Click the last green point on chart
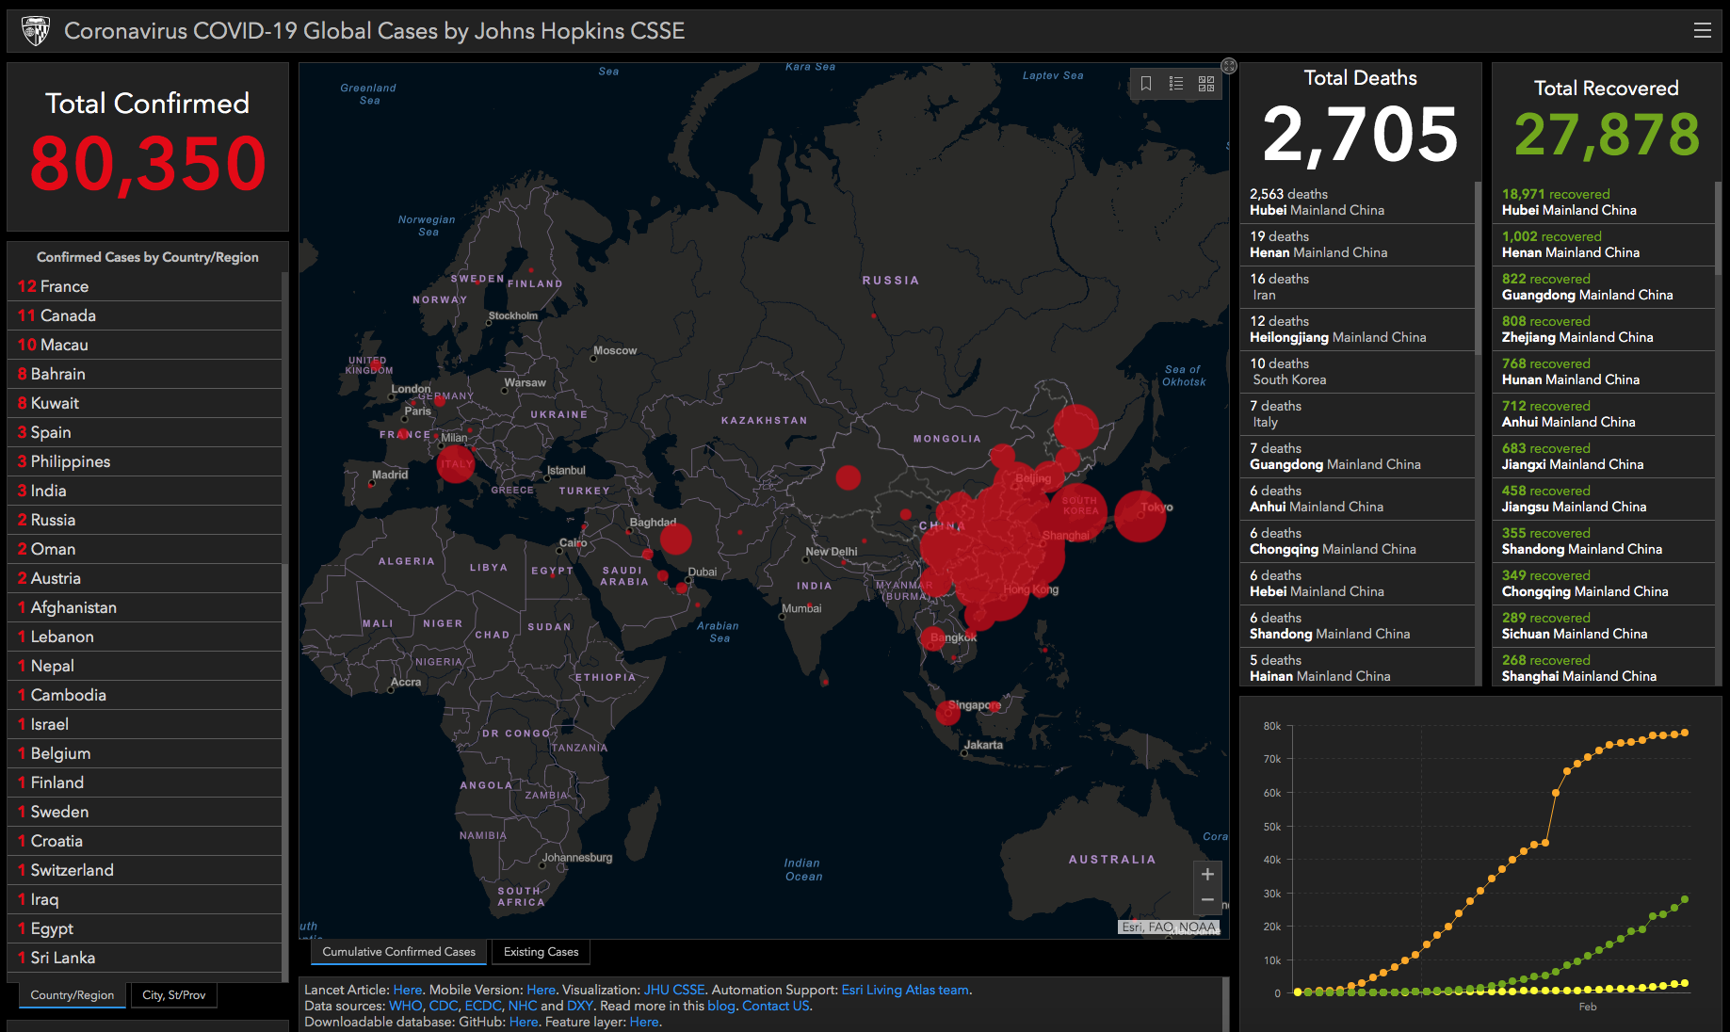The height and width of the screenshot is (1032, 1730). [1685, 899]
